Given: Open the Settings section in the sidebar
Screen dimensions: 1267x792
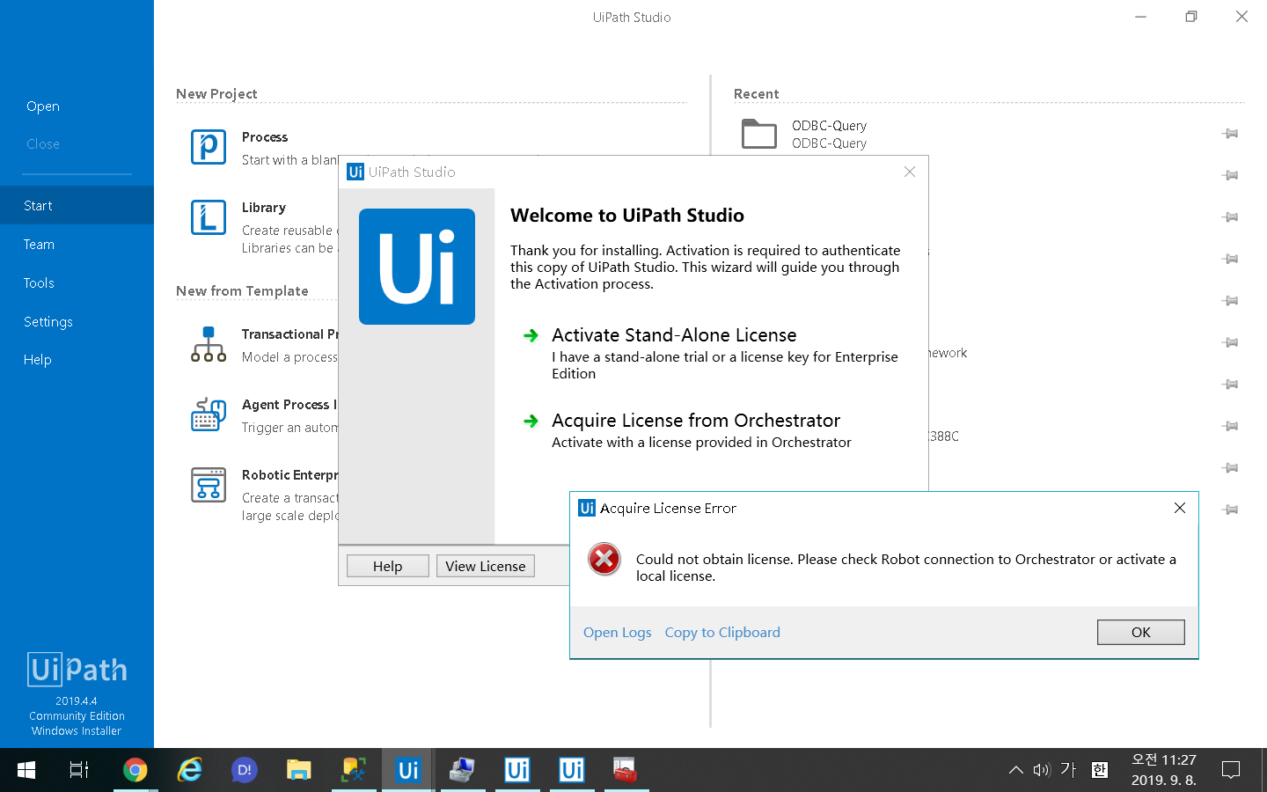Looking at the screenshot, I should 48,321.
